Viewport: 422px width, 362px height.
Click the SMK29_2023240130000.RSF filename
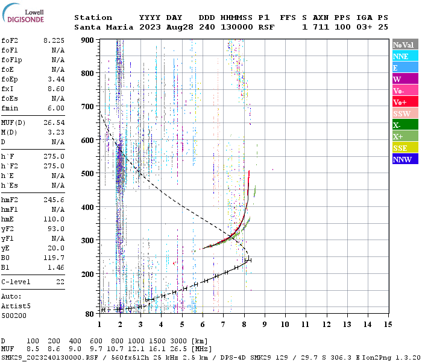point(50,358)
